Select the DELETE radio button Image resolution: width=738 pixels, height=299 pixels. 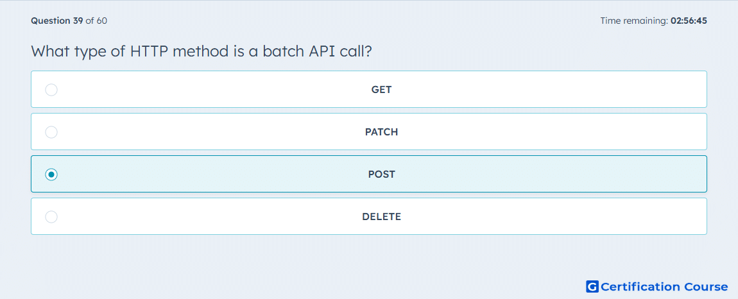click(51, 217)
